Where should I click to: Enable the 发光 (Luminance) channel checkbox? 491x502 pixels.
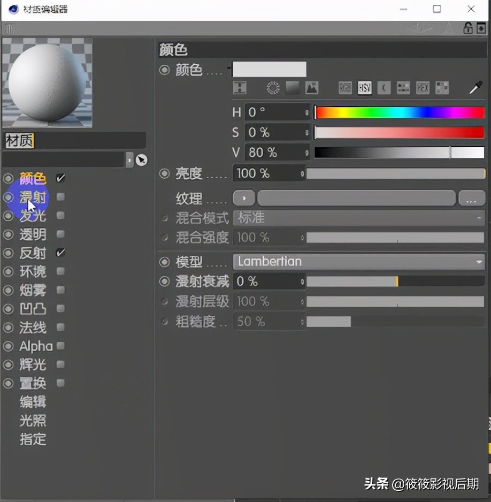tap(60, 216)
